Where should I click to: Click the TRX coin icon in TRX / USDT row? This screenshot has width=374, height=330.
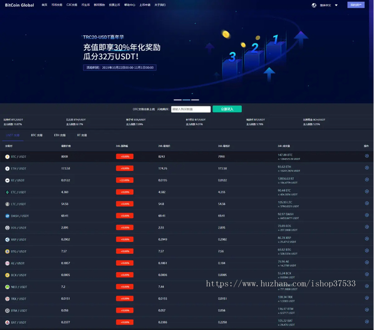pos(7,299)
